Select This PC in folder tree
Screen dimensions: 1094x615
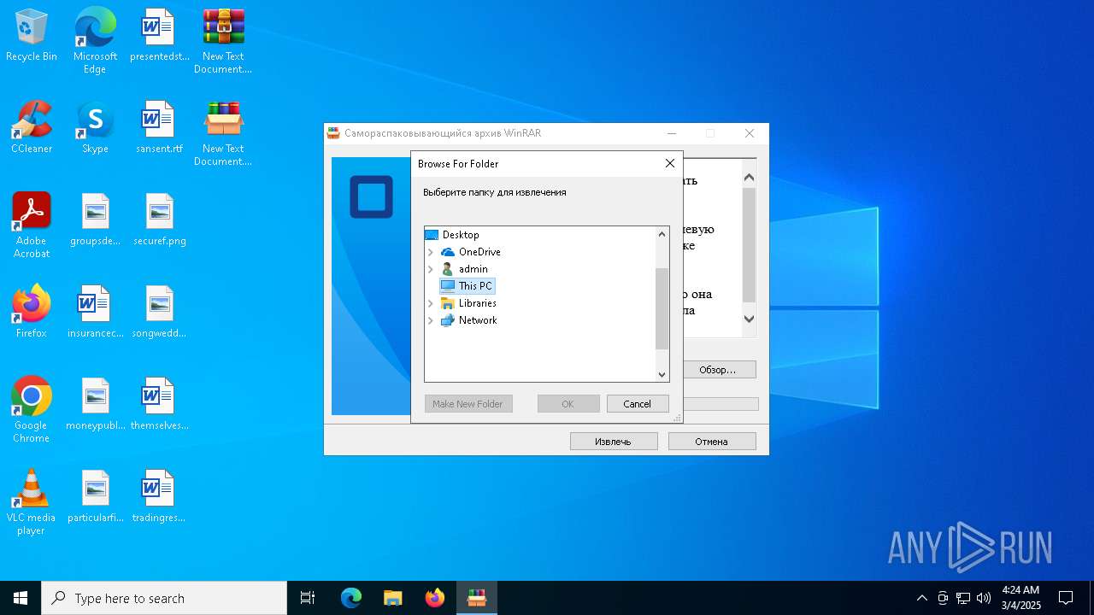point(467,286)
